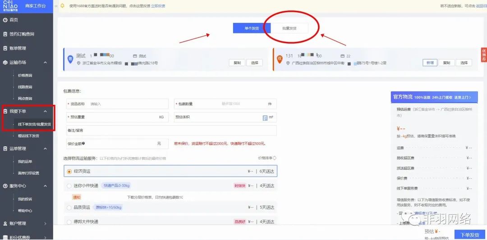Screen dimensions: 487x240
Task: Click the volume calculator icon in 预估体积
Action: pos(265,118)
